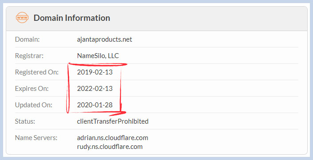Click the Expires On date 2022-02-13

95,89
